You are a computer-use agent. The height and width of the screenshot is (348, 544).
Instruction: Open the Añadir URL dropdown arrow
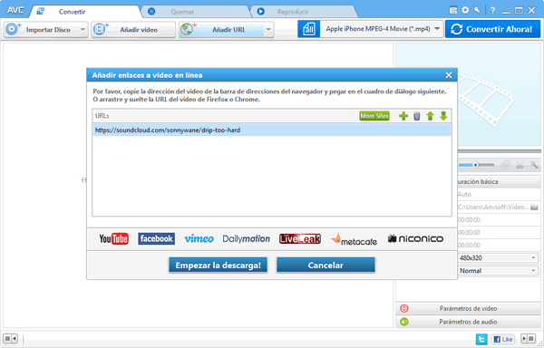tap(268, 30)
